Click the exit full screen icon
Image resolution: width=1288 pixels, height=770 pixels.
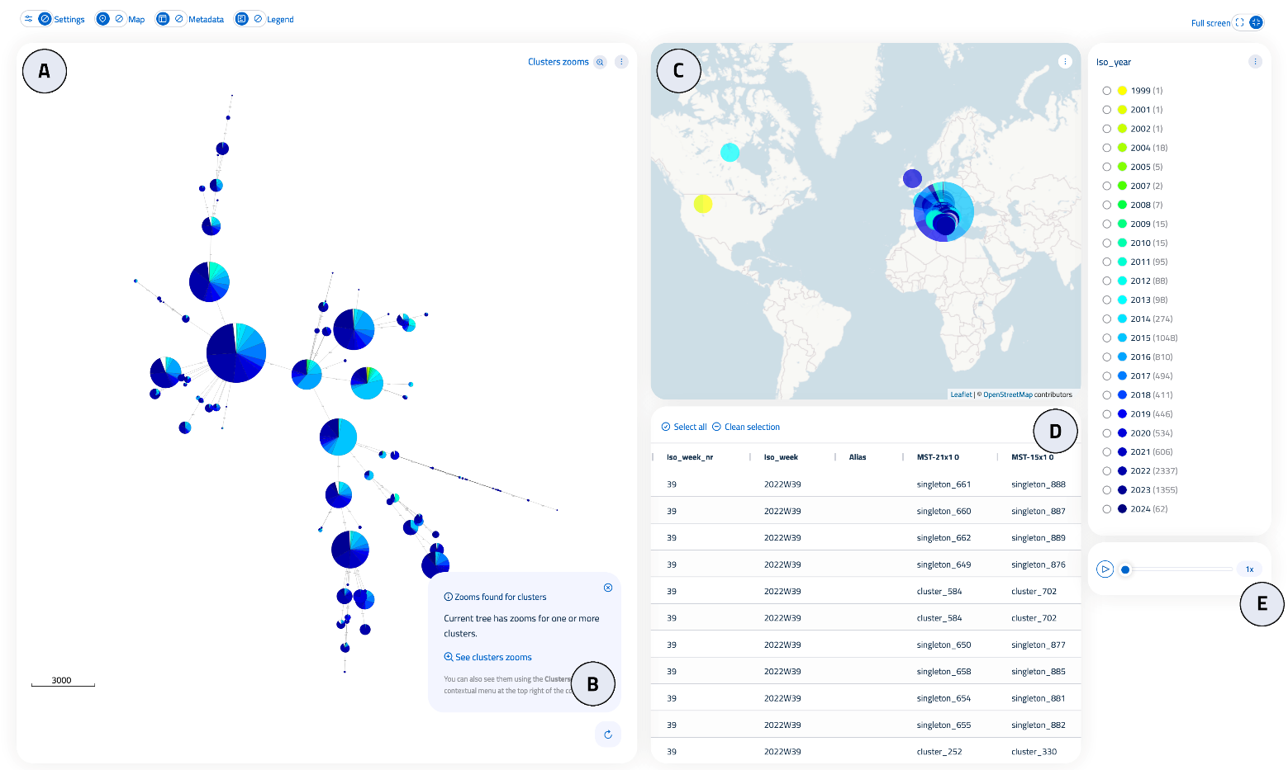click(1256, 23)
